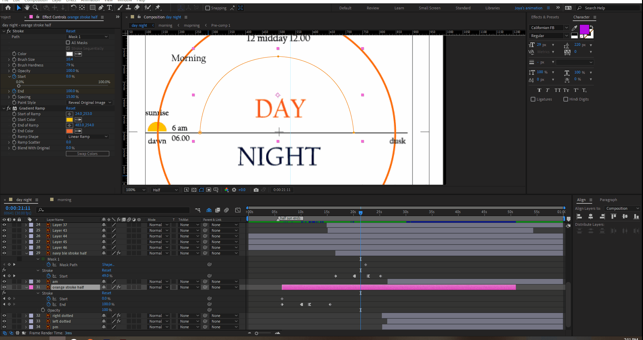Open composition mini-flowchart in timeline

(198, 210)
